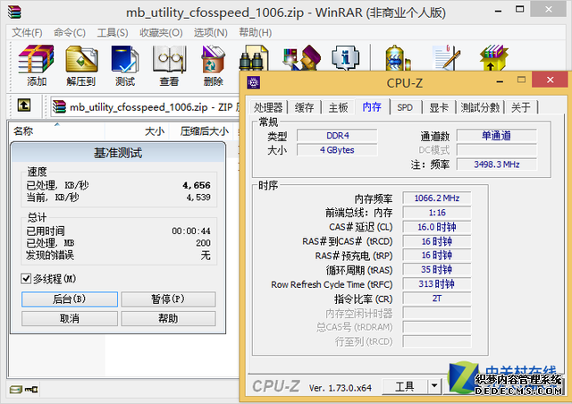Click the tRFC value 313 时钟

437,284
